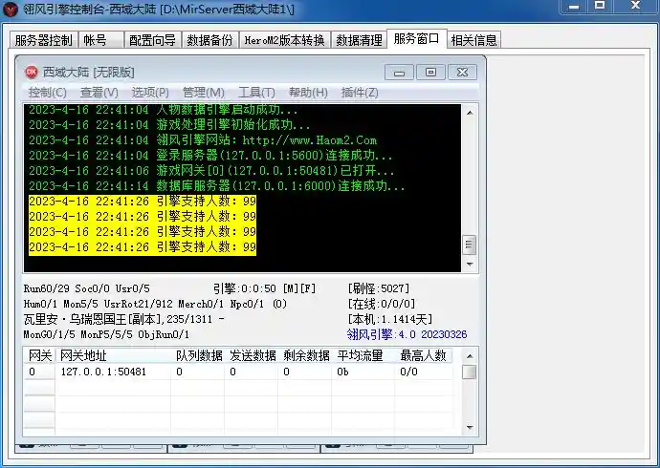Click the log console scroll-down arrow

[470, 265]
